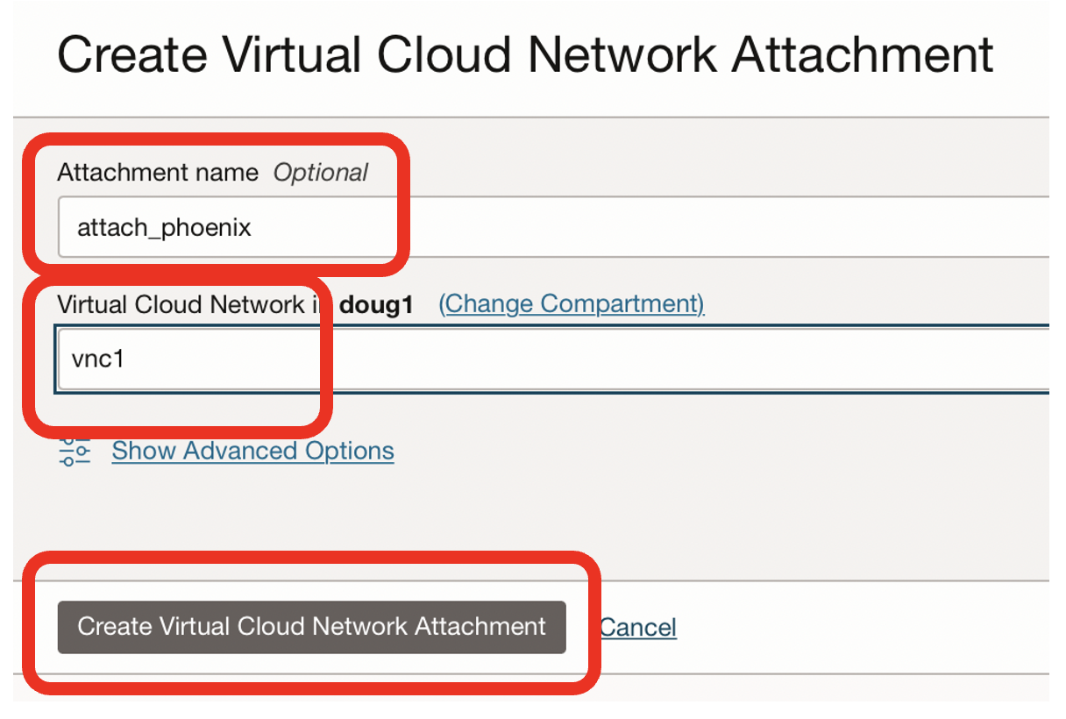
Task: Click the 'Attachment name' field label
Action: point(158,173)
